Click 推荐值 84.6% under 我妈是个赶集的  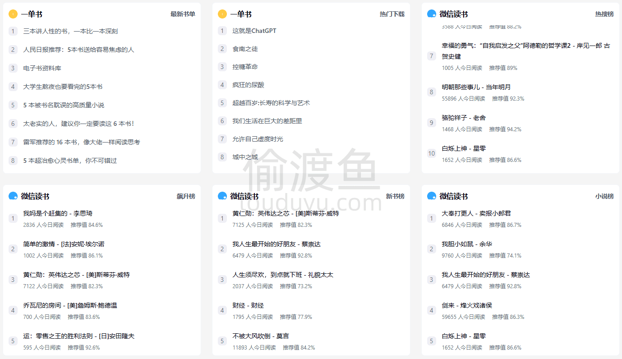click(87, 225)
